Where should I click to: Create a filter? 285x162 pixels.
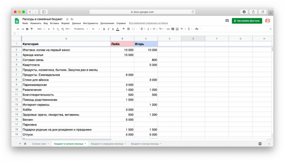point(182,29)
